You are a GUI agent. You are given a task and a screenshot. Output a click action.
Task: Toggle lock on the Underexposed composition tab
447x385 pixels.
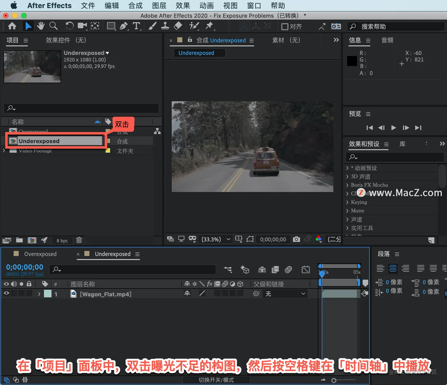point(190,40)
